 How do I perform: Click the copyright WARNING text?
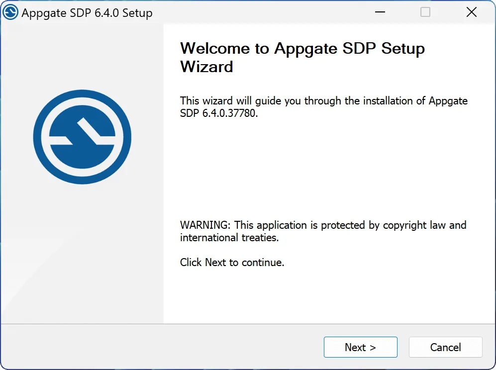(x=323, y=231)
